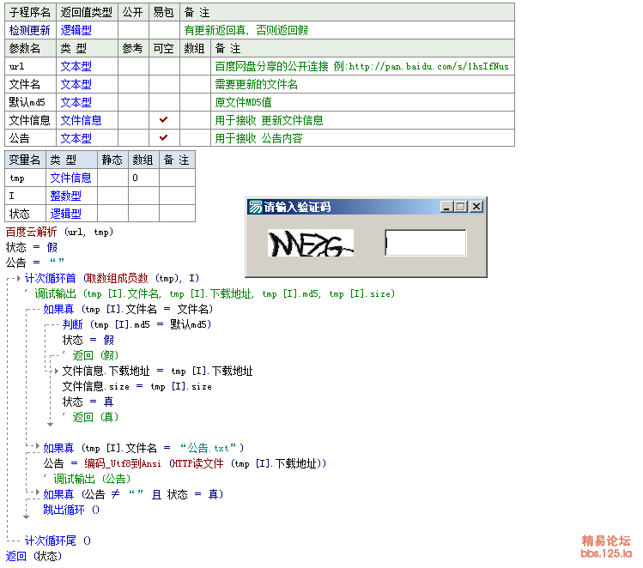Select the variable I name cell
The height and width of the screenshot is (568, 643).
coord(25,196)
